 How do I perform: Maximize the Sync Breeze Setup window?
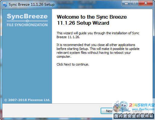(x=134, y=3)
